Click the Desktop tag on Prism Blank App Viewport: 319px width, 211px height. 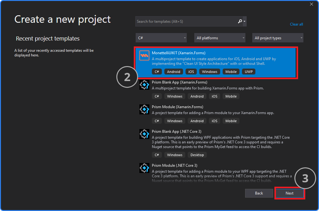[197, 155]
